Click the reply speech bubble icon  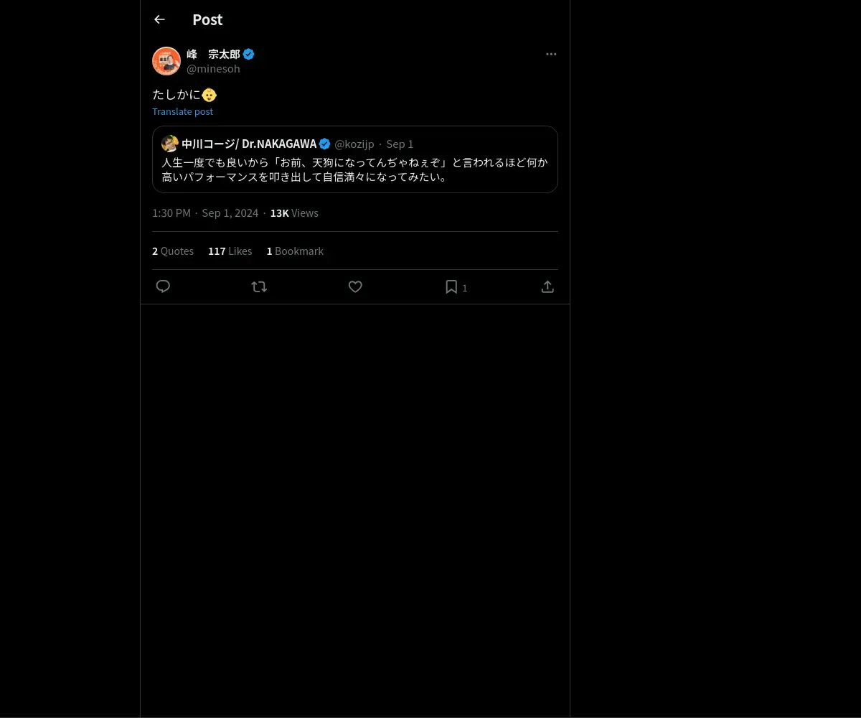(163, 286)
